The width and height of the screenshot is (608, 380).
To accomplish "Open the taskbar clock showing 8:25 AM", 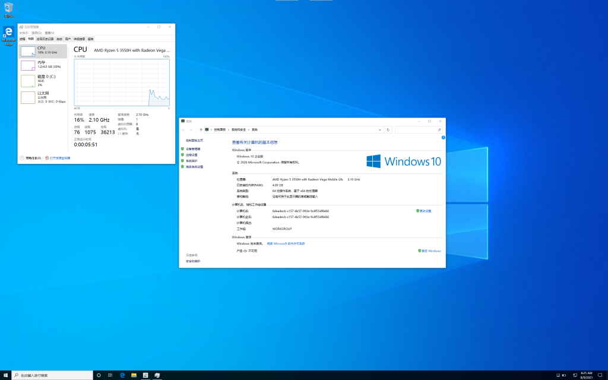I will coord(586,375).
